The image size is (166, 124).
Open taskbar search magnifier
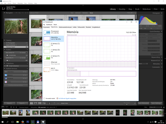(8, 122)
